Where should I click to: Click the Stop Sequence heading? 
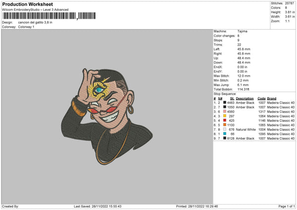point(225,94)
